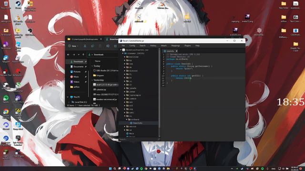Expand arrow beside the lombok package
The image size is (305, 171).
click(125, 99)
